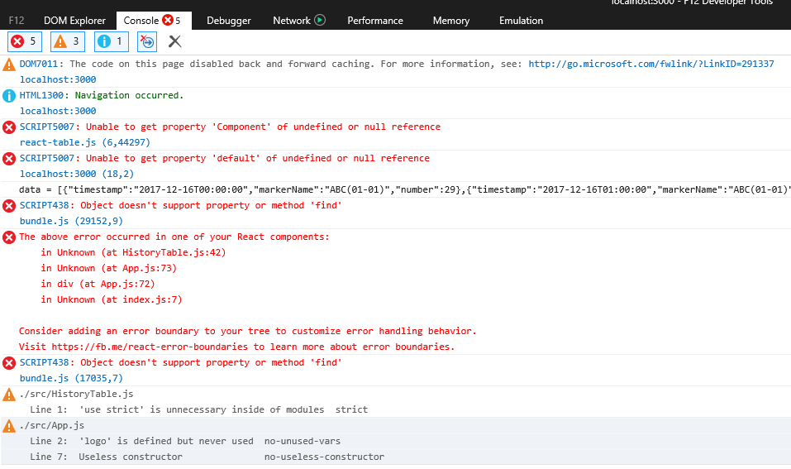Click localhost:3000 source under Navigation occurred
This screenshot has height=469, width=791.
(x=58, y=111)
